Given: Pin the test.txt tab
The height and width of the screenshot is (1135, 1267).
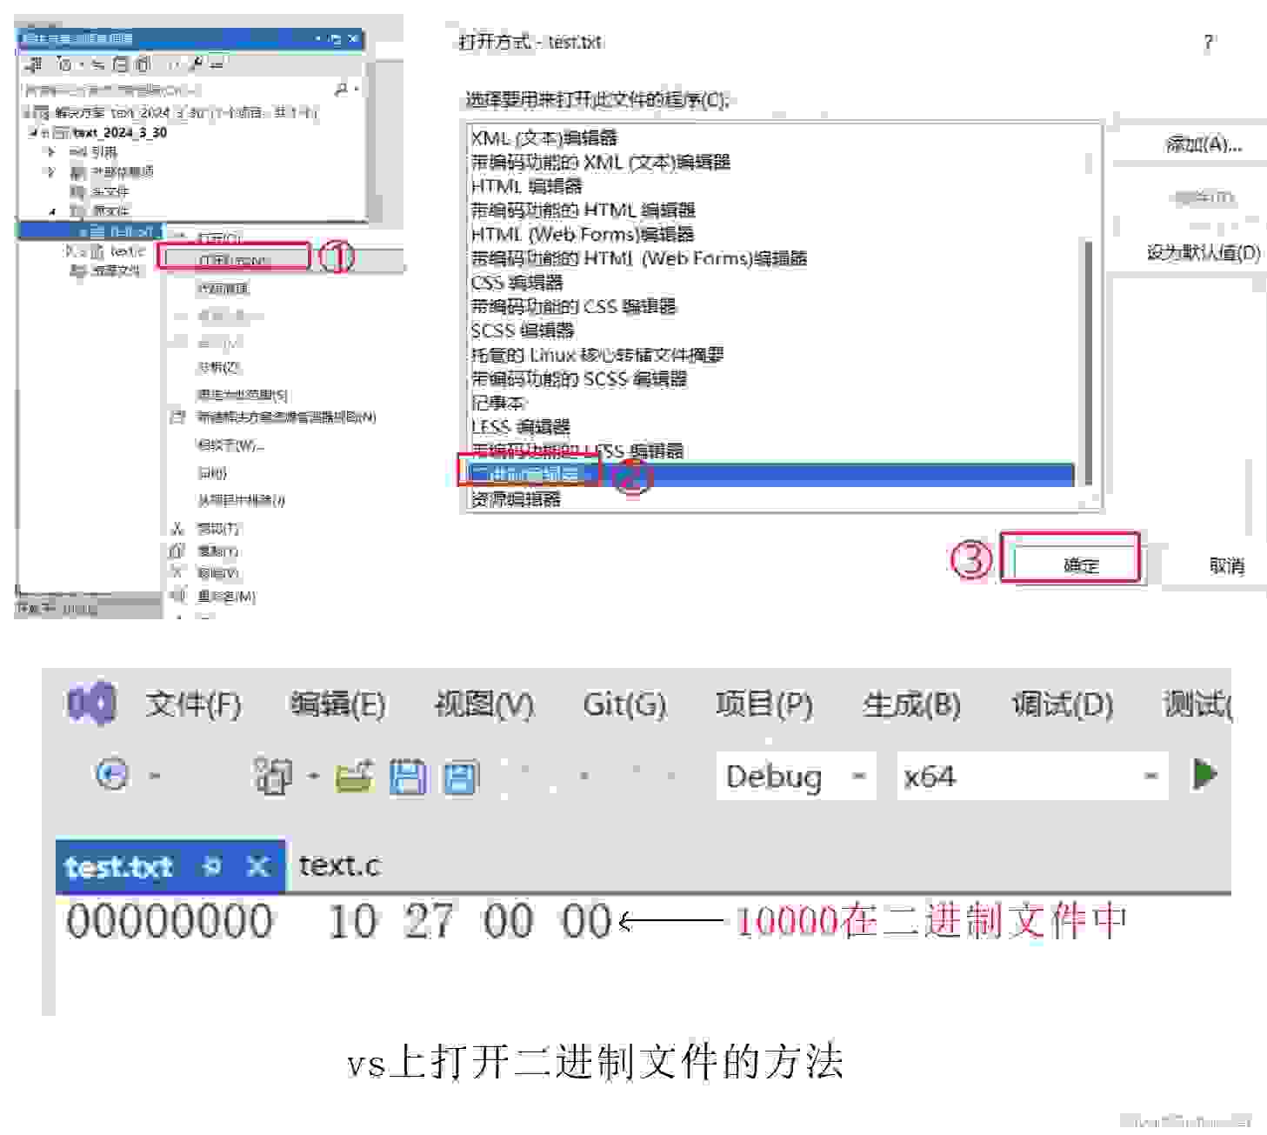Looking at the screenshot, I should click(x=211, y=866).
